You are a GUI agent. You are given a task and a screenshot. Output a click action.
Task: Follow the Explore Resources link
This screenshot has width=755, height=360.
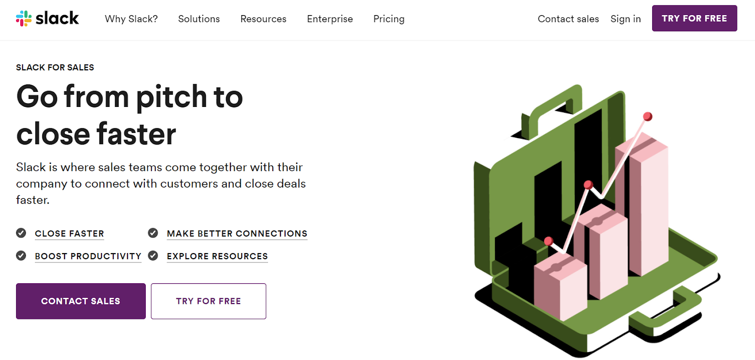(x=217, y=256)
